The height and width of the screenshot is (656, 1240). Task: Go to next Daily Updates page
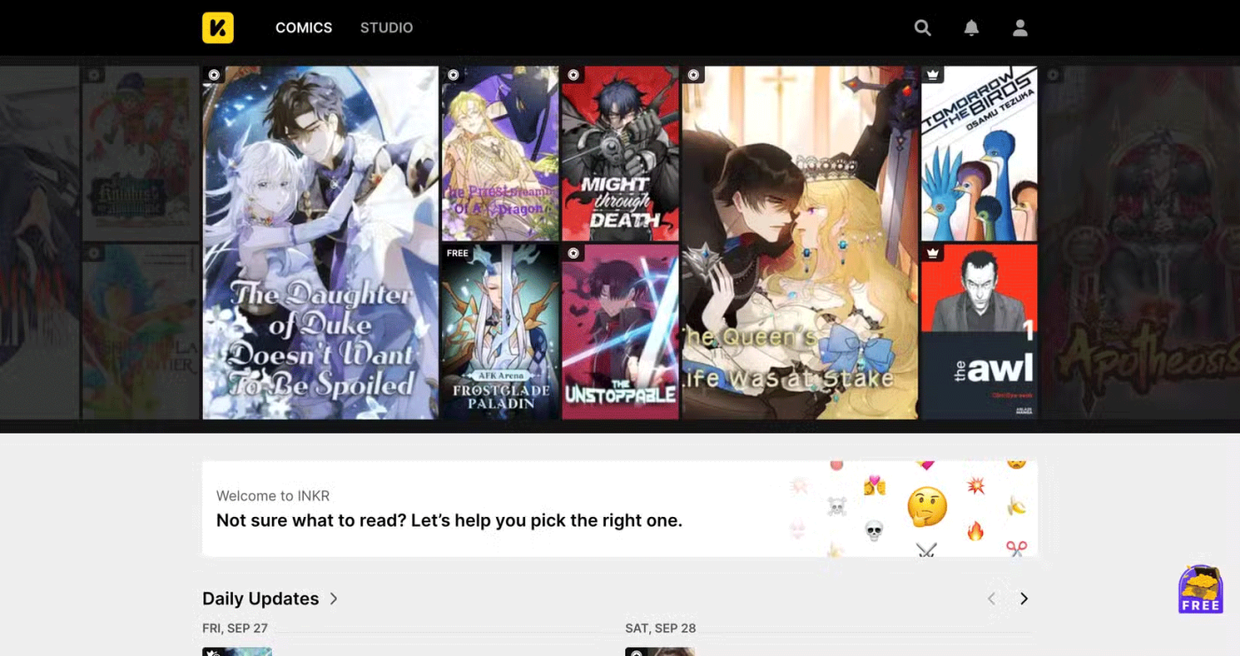[x=1024, y=598]
